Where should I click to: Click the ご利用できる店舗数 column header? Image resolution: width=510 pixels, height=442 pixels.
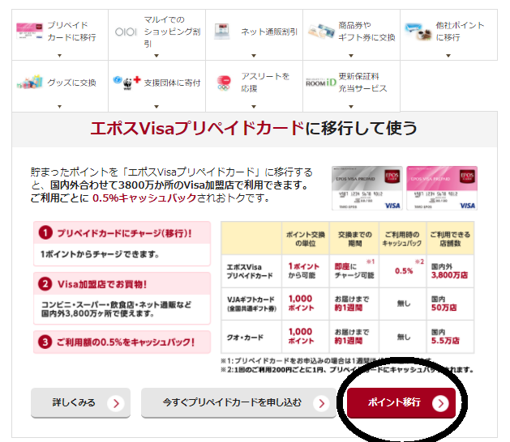click(x=450, y=238)
